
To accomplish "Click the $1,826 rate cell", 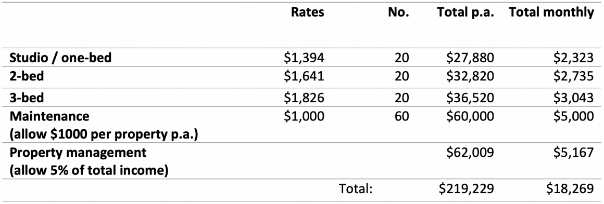I will coord(304,98).
